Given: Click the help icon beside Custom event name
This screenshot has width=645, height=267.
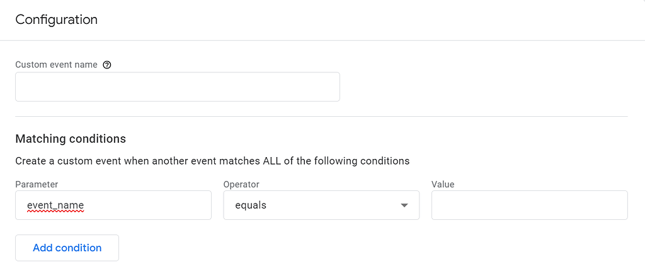Looking at the screenshot, I should (x=107, y=65).
